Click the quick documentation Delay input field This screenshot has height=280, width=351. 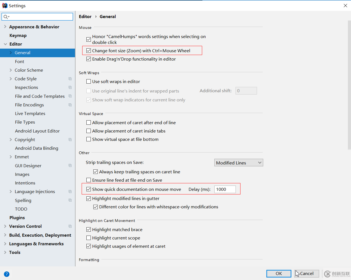pyautogui.click(x=225, y=189)
